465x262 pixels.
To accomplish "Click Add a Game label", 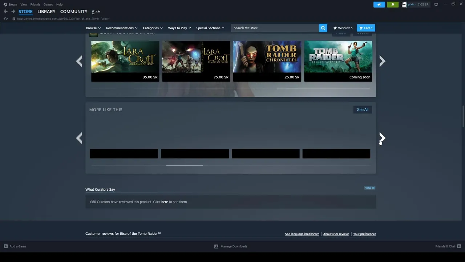I will tap(18, 246).
